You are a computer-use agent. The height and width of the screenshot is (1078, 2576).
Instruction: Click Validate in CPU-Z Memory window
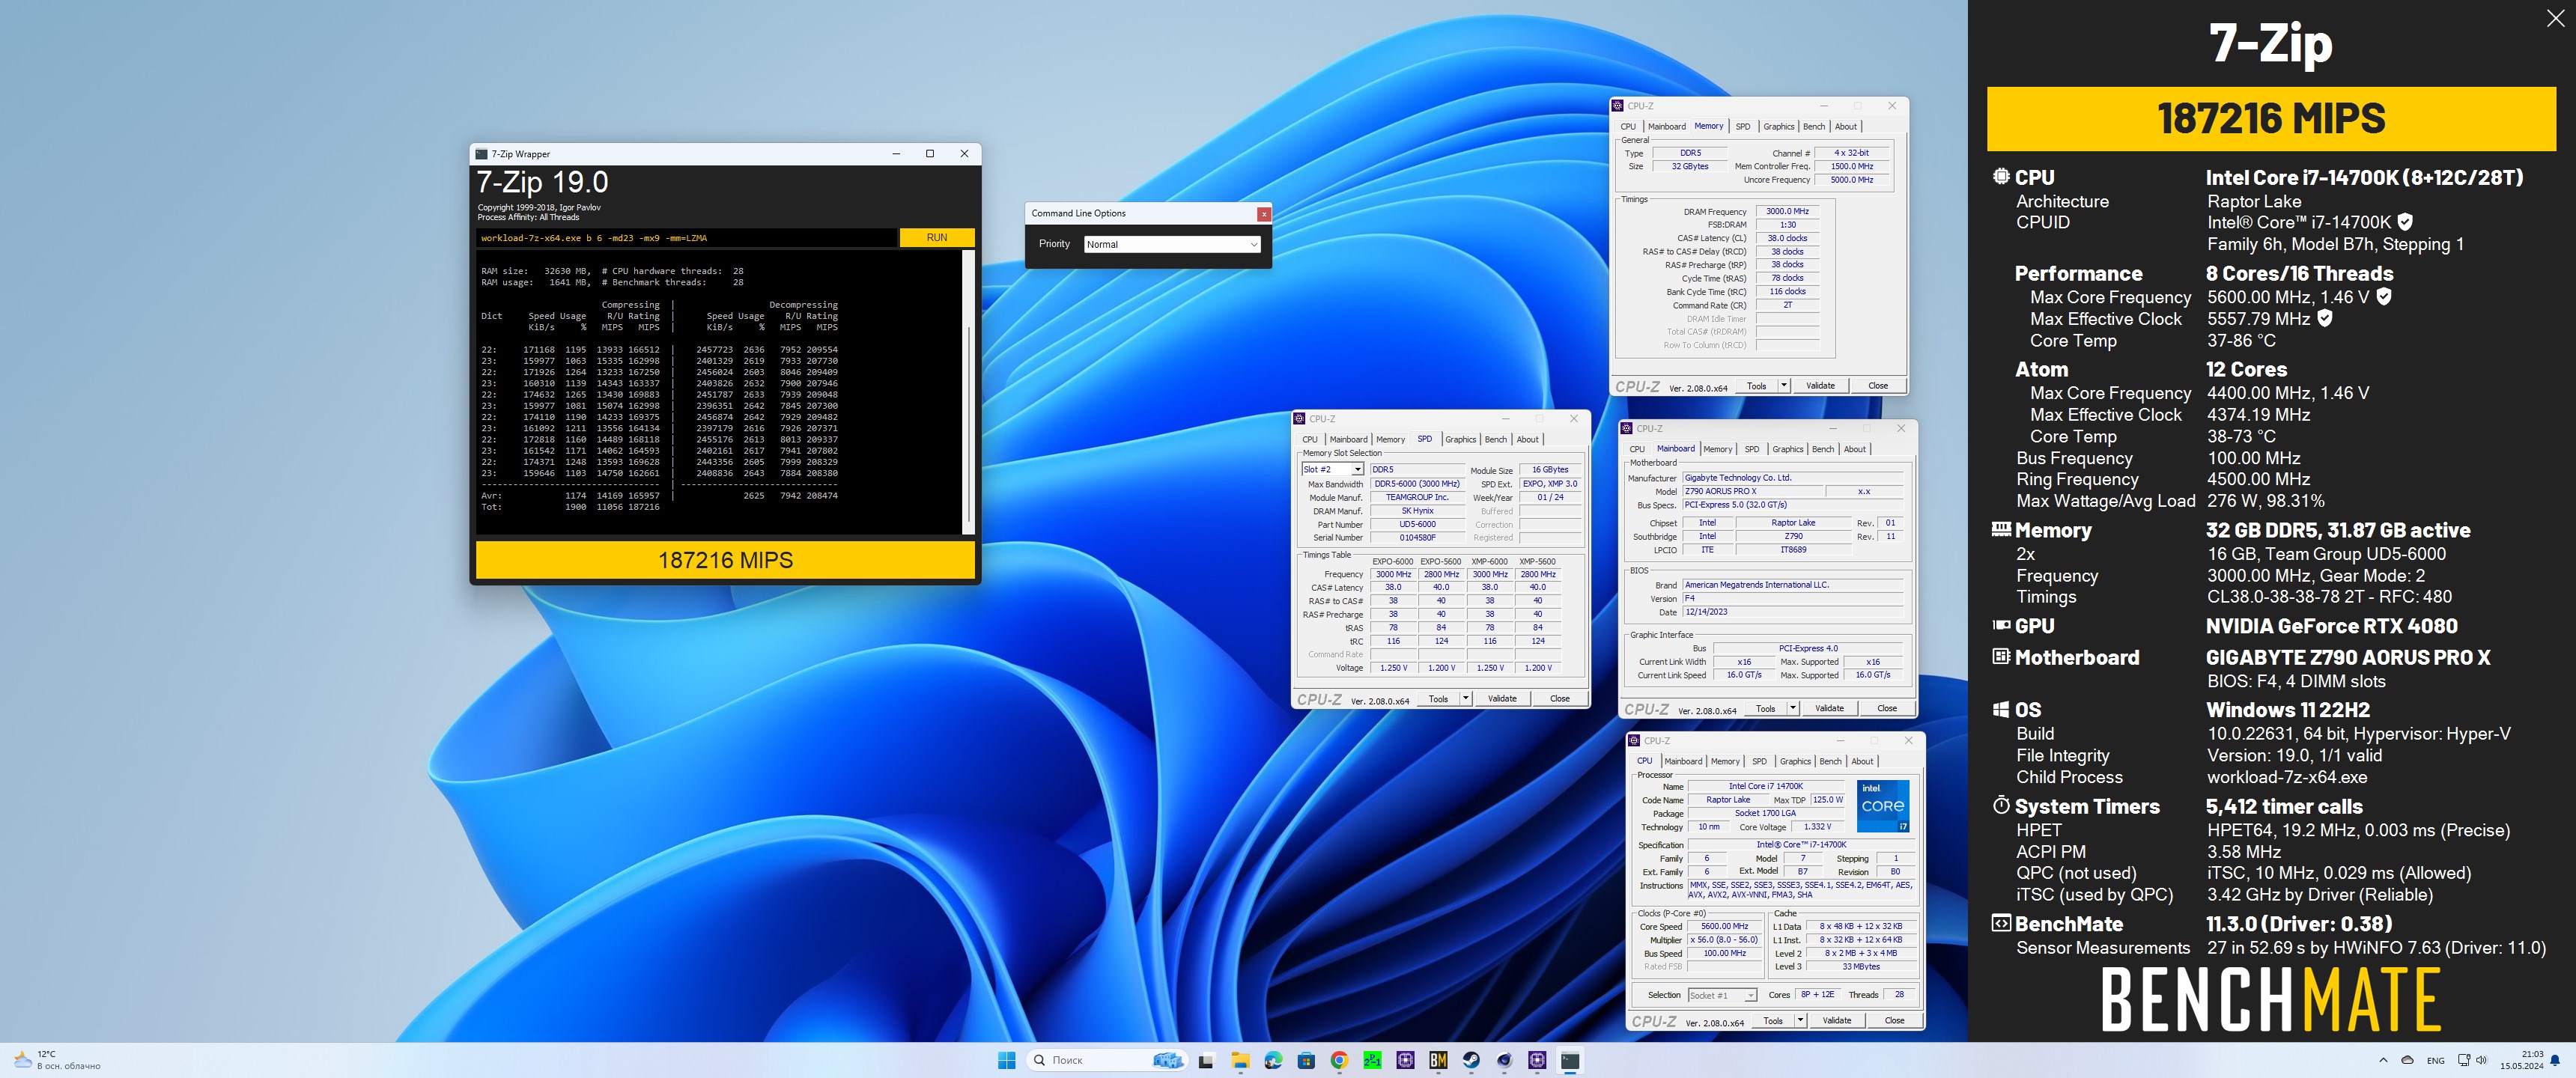pyautogui.click(x=1820, y=386)
